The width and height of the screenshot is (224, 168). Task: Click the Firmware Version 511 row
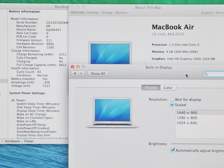(34, 40)
